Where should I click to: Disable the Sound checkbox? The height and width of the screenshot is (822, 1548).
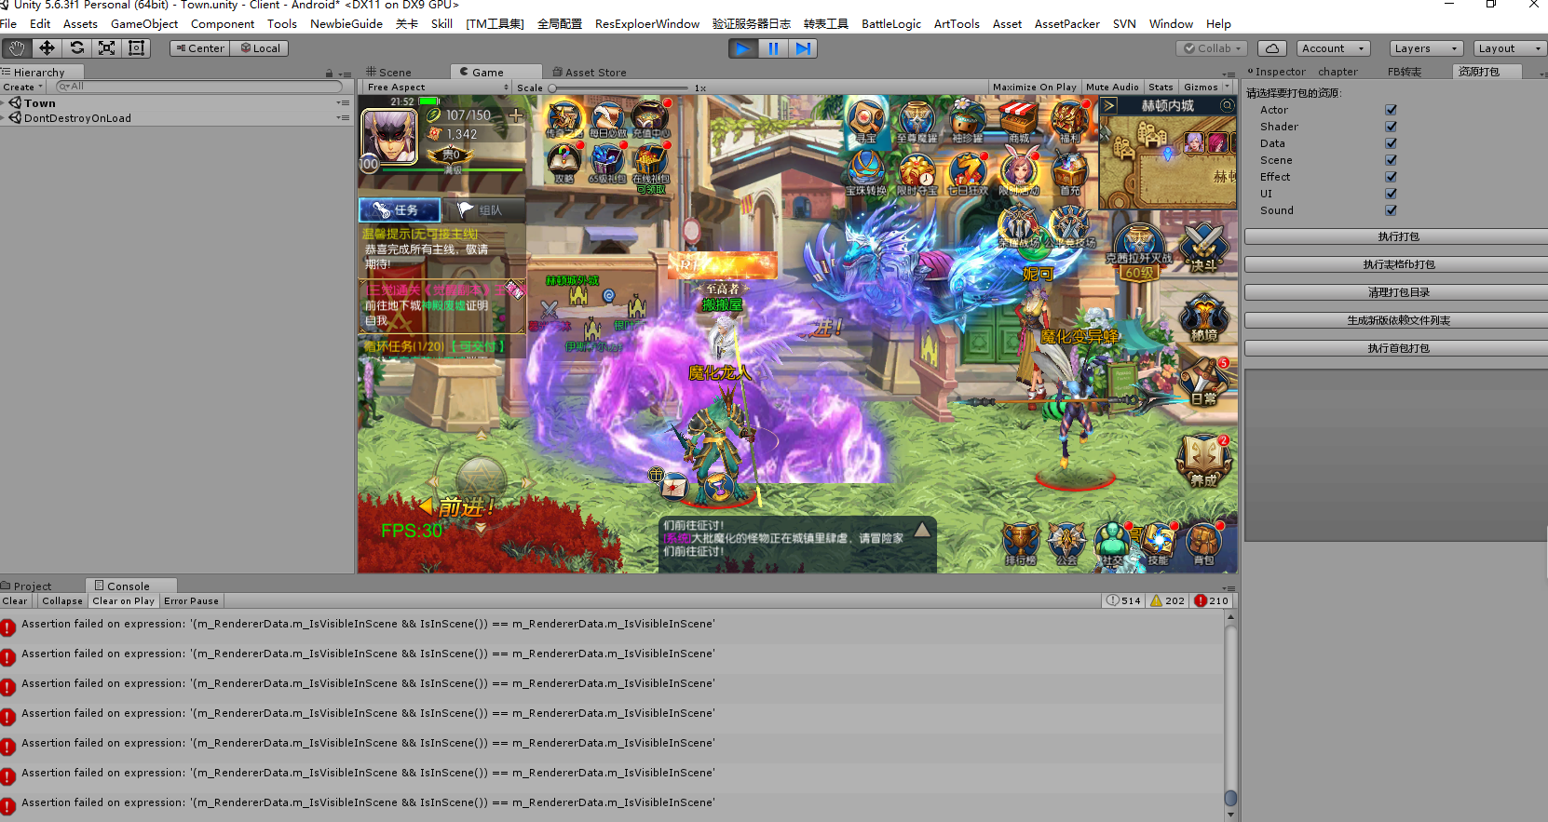[x=1391, y=210]
